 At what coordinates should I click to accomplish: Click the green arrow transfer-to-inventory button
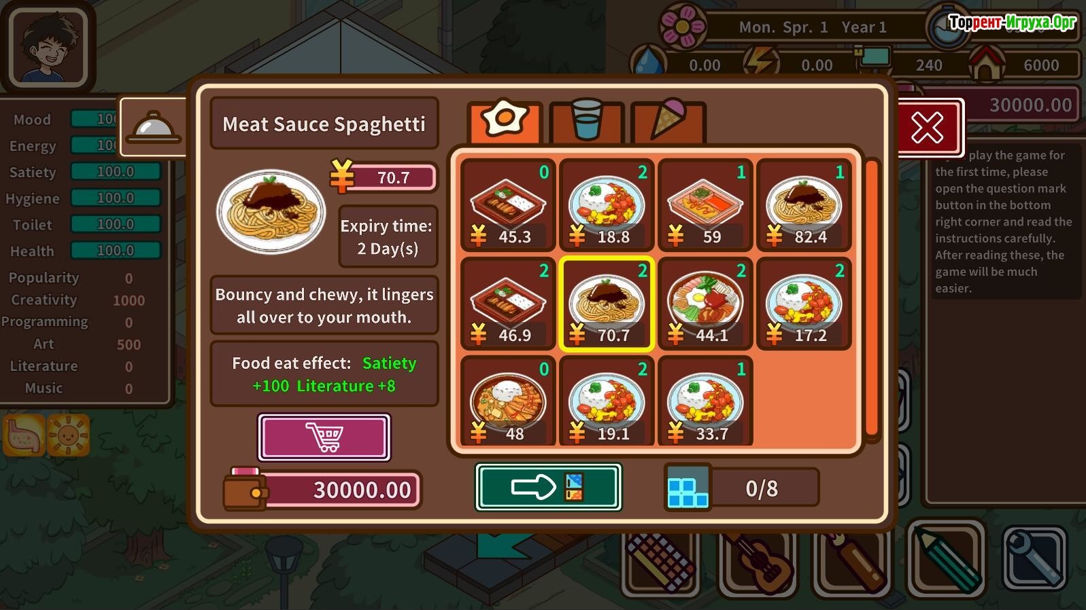click(548, 487)
